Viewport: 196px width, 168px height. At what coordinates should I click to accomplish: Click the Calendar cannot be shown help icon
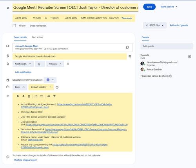[171, 76]
